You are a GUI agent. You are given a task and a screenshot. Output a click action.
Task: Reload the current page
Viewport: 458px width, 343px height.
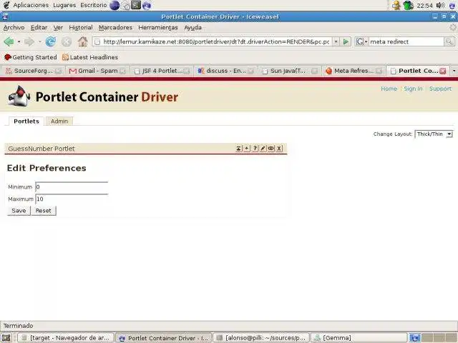[x=51, y=41]
